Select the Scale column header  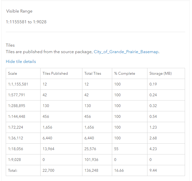pyautogui.click(x=23, y=73)
